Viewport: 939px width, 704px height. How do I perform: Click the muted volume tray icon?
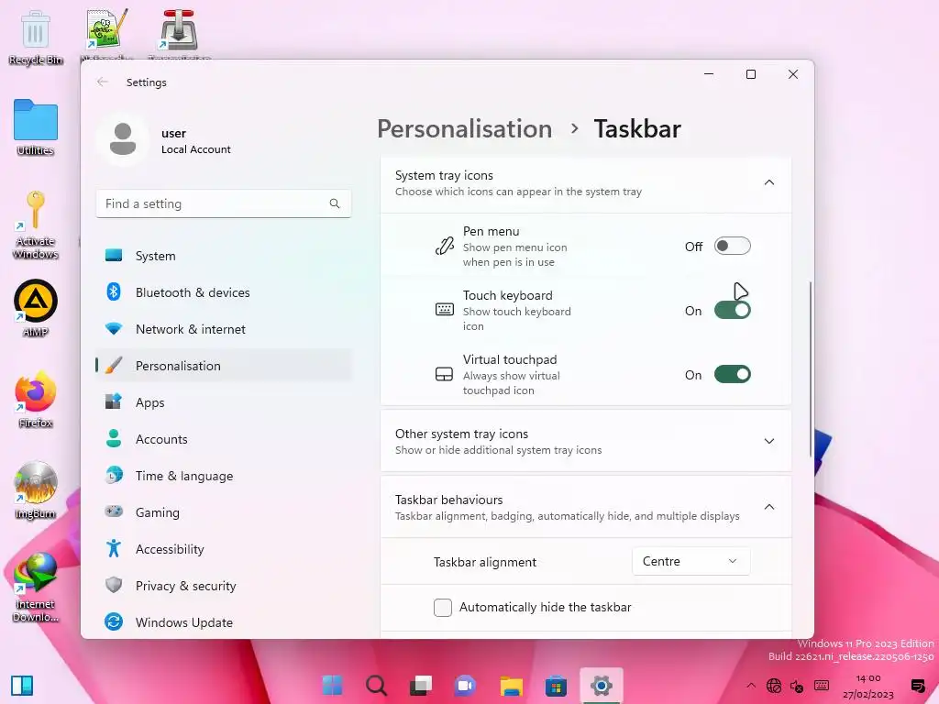pyautogui.click(x=797, y=686)
